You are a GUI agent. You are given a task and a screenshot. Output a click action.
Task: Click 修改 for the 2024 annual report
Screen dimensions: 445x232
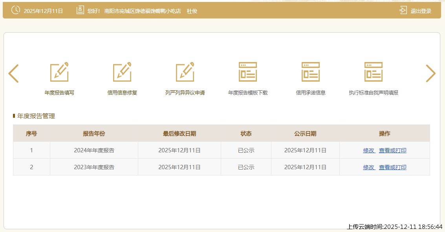point(369,150)
